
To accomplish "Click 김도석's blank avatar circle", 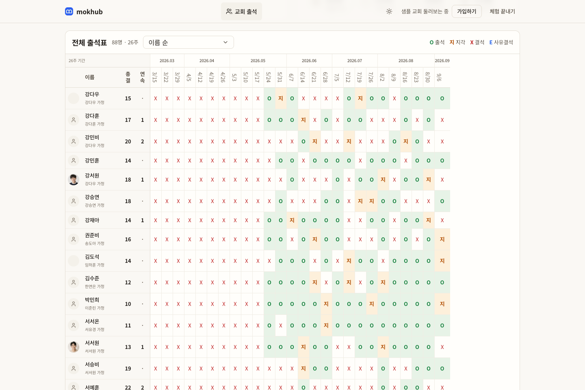I will click(x=74, y=261).
